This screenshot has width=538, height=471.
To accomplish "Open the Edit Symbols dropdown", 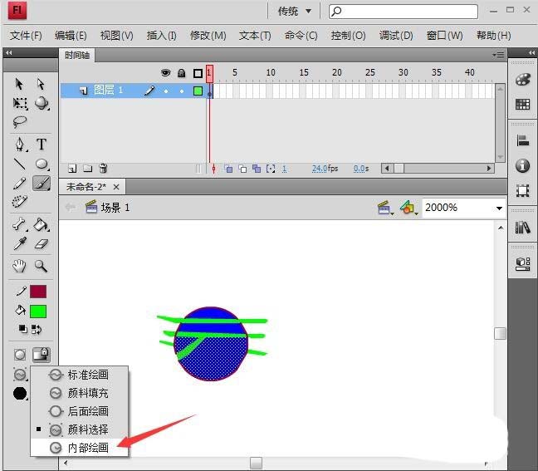I will 408,208.
